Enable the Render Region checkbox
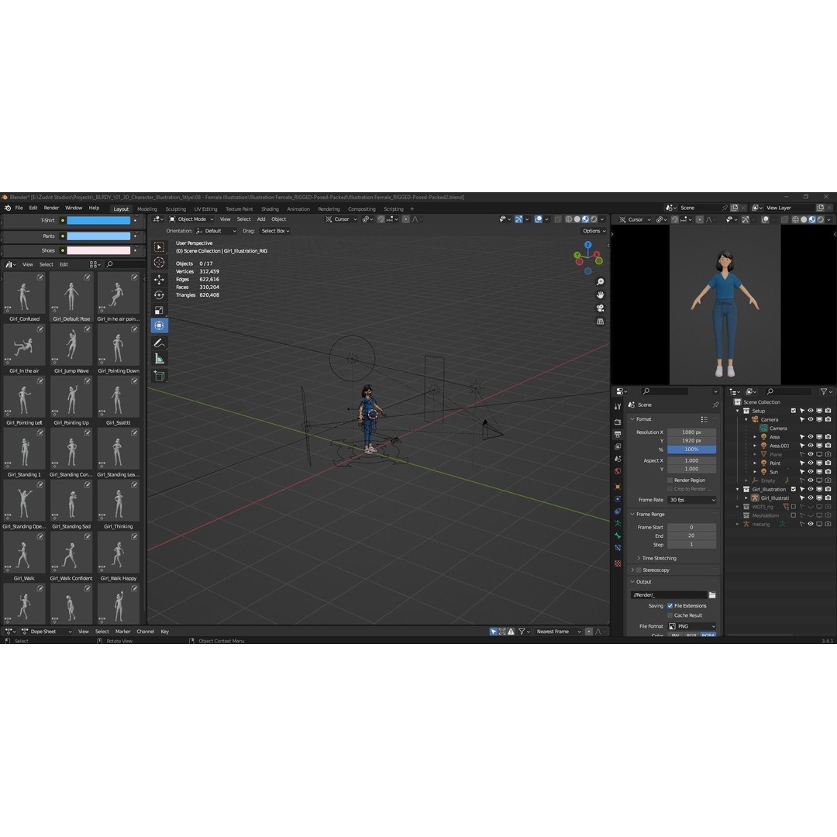837x837 pixels. 670,480
